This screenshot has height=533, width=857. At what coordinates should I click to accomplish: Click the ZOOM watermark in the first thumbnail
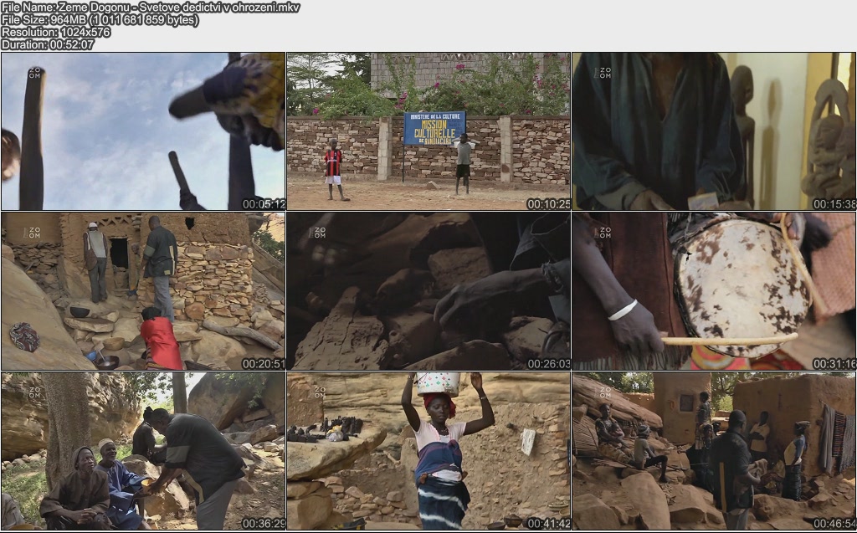(34, 73)
